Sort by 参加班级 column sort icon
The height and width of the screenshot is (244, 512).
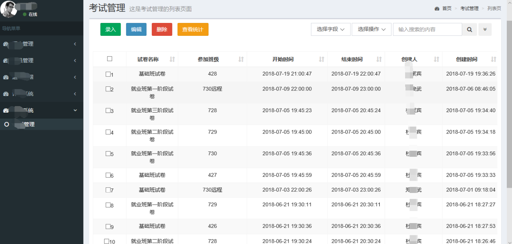tap(241, 59)
